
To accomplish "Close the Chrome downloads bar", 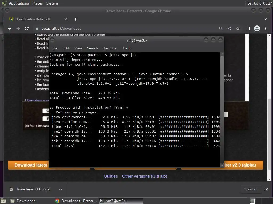I will (267, 189).
